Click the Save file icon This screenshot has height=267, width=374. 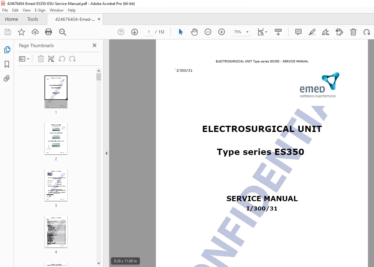click(8, 32)
